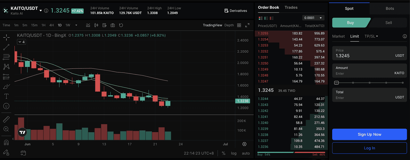The image size is (410, 160).
Task: Toggle log scale on price axis
Action: [x=234, y=153]
